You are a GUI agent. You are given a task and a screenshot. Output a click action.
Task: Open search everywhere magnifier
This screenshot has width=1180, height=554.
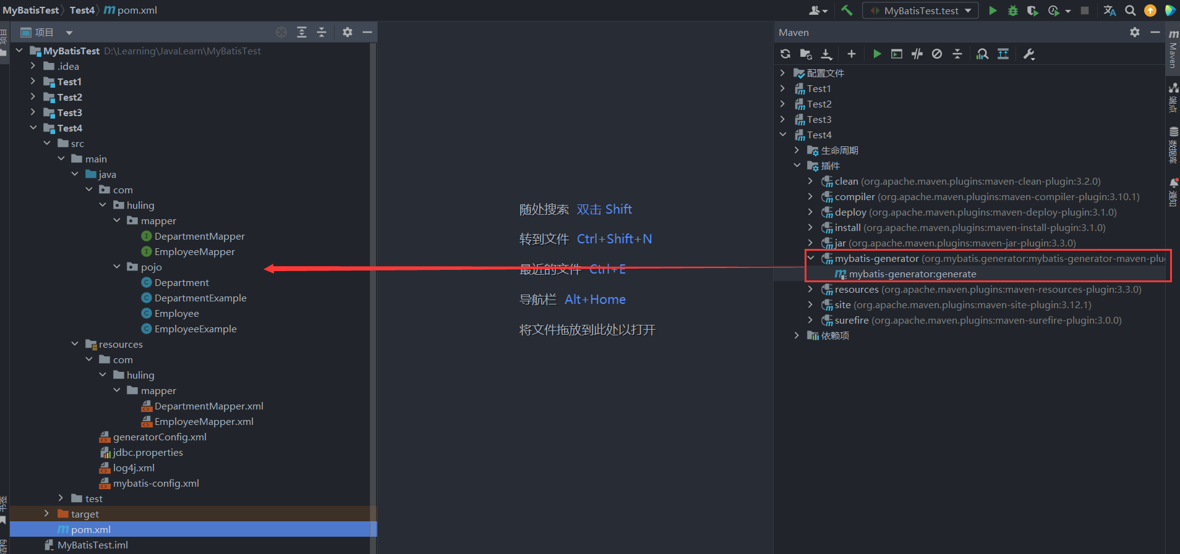[1130, 10]
